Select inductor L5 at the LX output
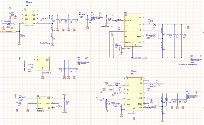 click(156, 24)
